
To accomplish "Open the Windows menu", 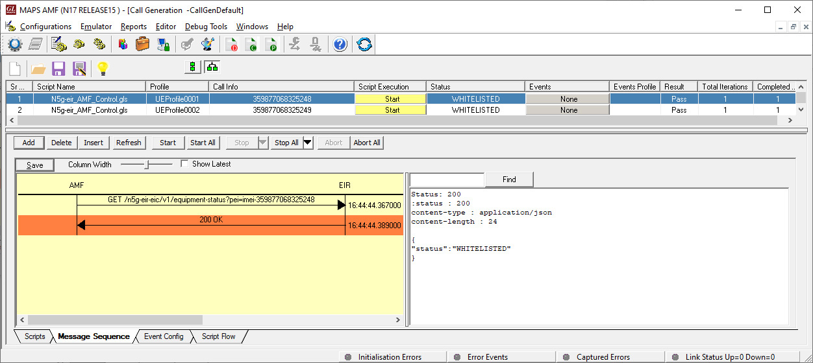I will [252, 27].
